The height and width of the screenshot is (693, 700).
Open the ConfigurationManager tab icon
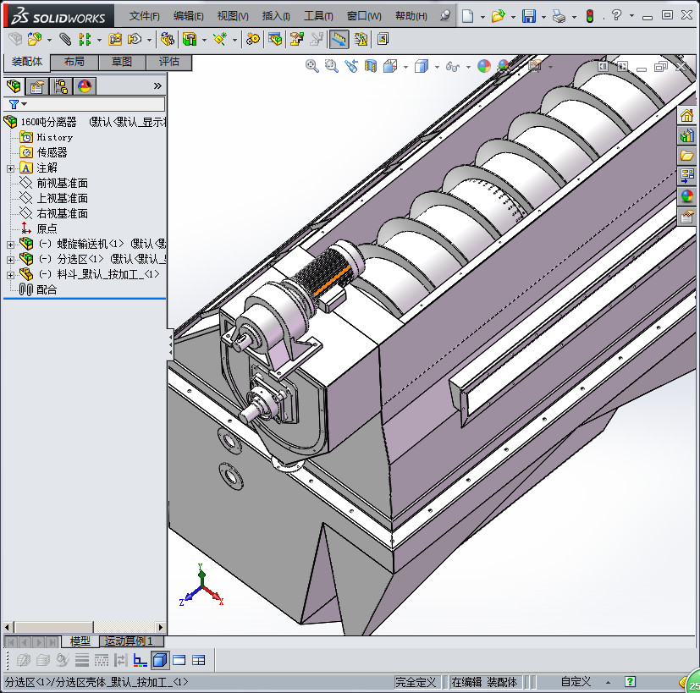pos(61,86)
